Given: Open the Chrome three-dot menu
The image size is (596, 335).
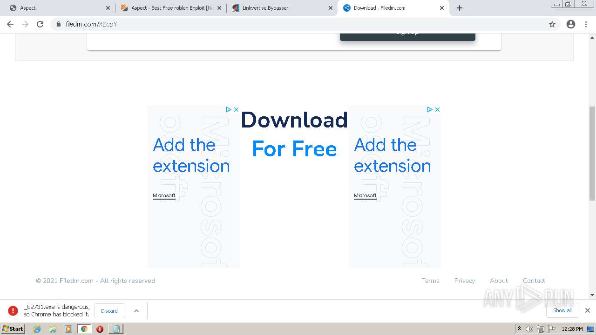Looking at the screenshot, I should [586, 24].
